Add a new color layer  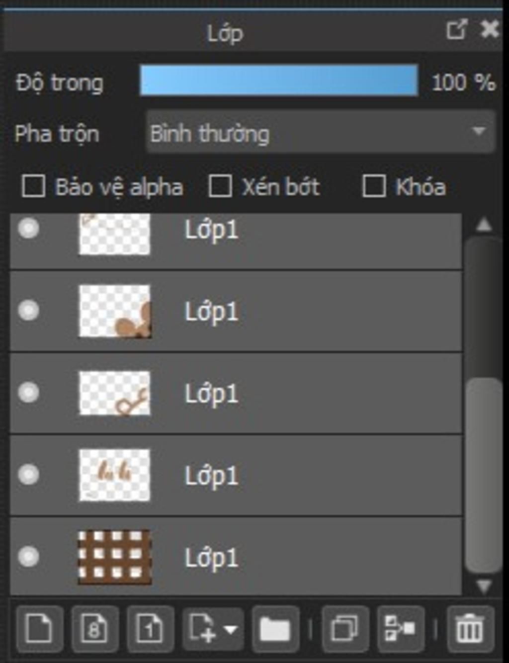point(39,629)
